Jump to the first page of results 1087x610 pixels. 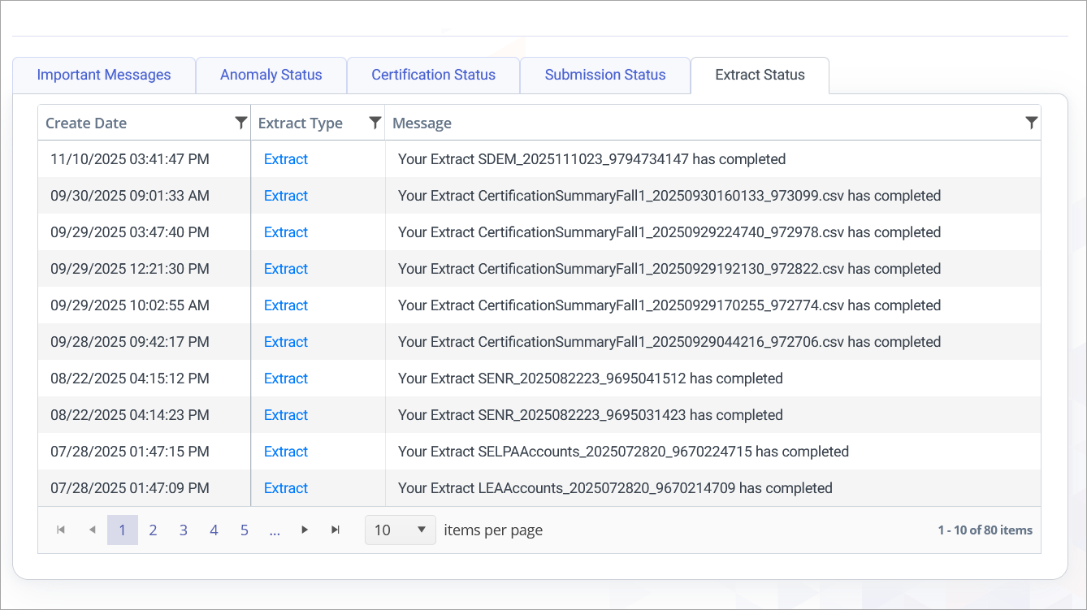60,529
